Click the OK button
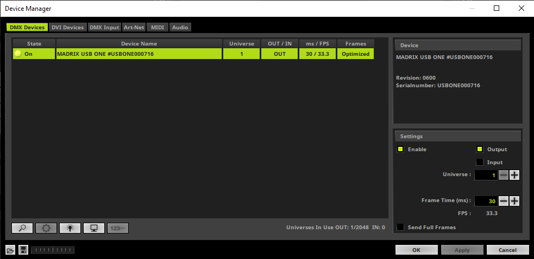534x259 pixels. tap(416, 250)
